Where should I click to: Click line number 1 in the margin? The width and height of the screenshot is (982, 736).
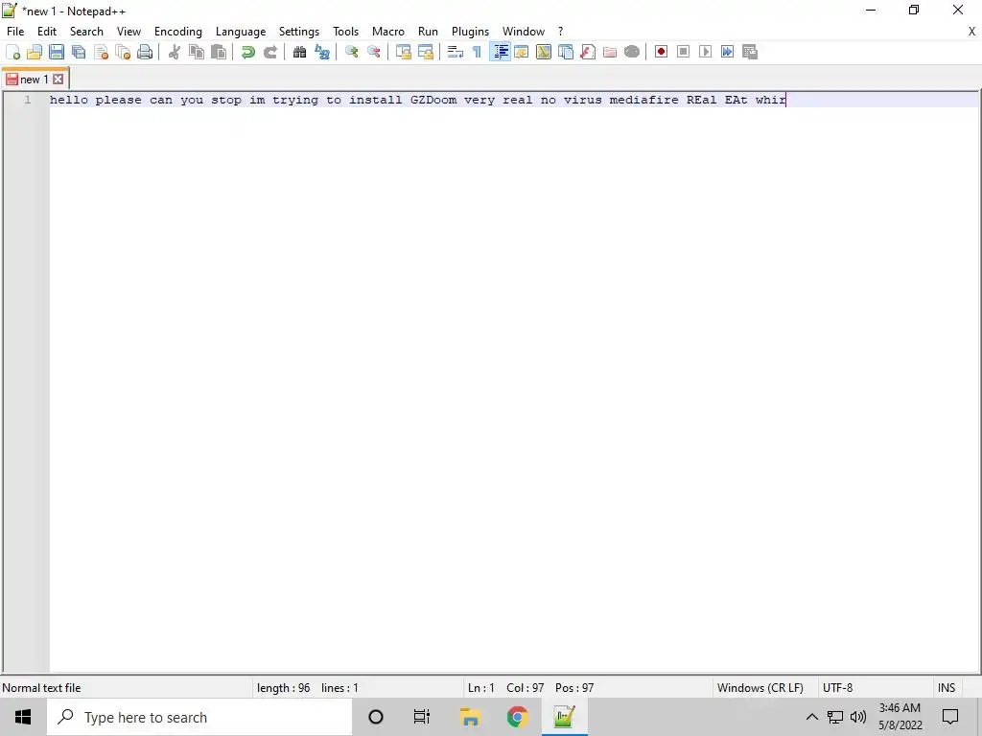(28, 100)
